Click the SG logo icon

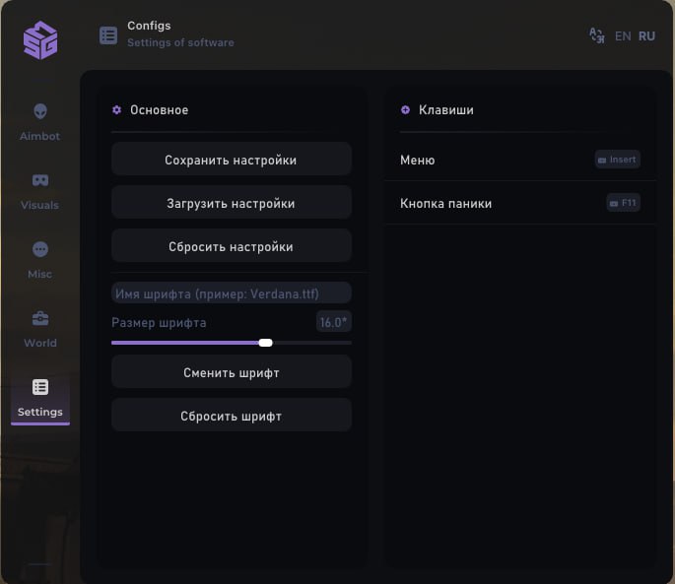pos(40,40)
